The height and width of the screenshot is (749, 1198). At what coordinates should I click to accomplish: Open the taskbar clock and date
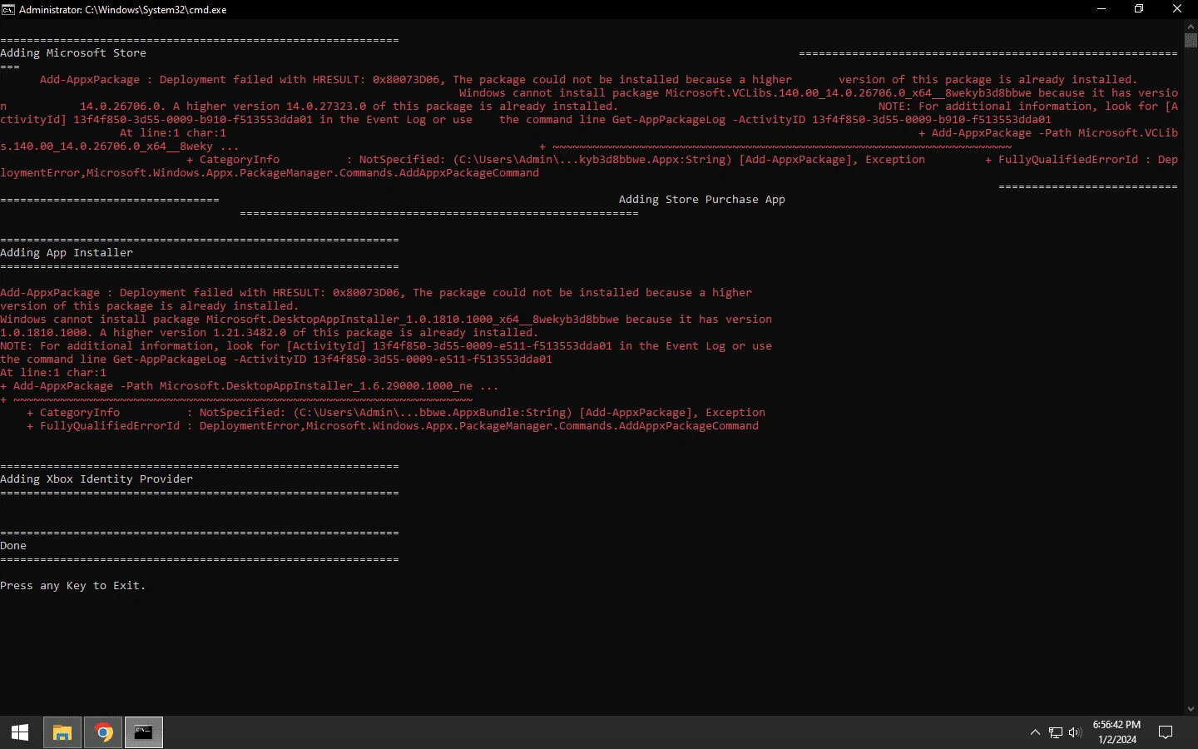[x=1116, y=732]
